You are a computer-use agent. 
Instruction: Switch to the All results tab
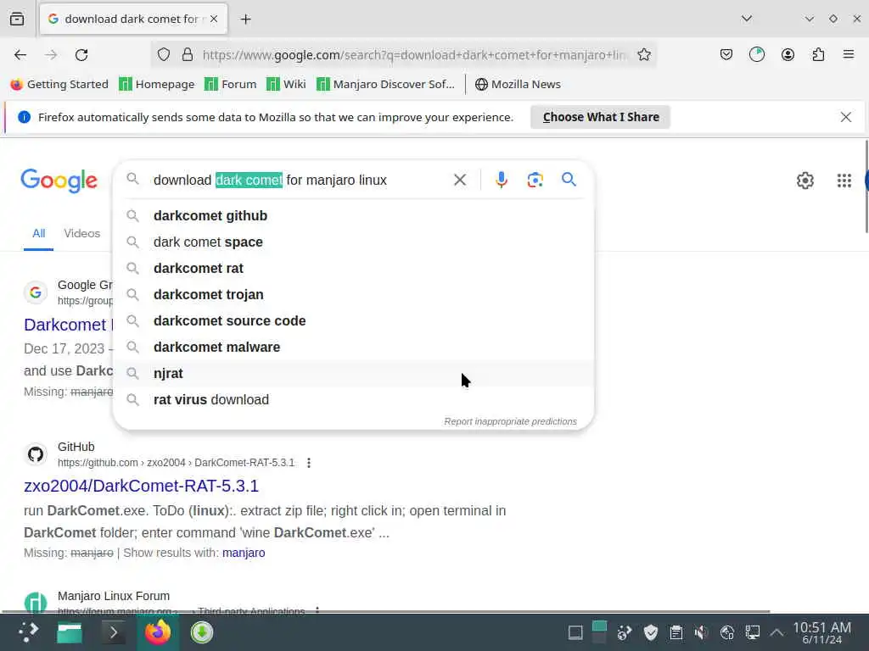click(38, 234)
